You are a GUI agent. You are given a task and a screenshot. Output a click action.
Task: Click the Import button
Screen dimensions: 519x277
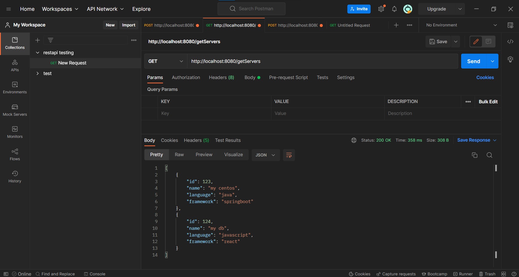coord(129,25)
